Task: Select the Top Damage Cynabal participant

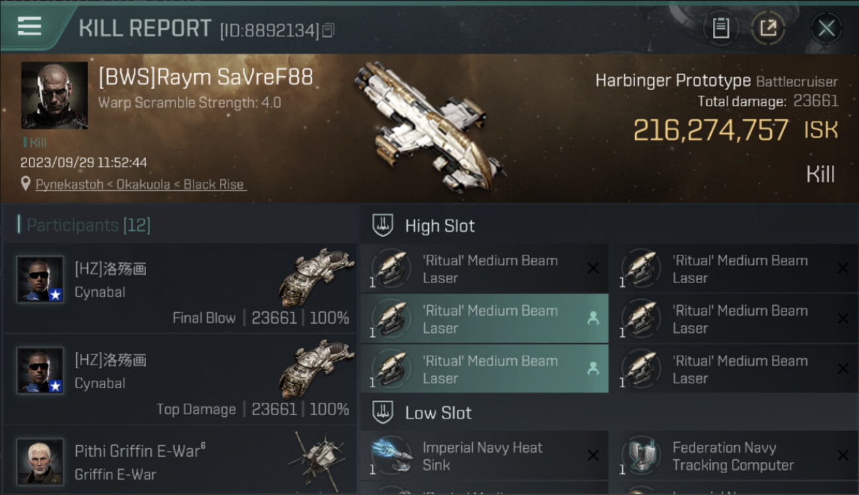Action: pos(180,379)
